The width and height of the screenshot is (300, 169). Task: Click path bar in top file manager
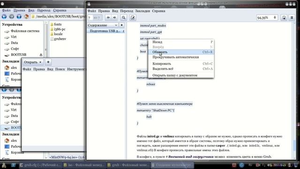click(x=58, y=17)
